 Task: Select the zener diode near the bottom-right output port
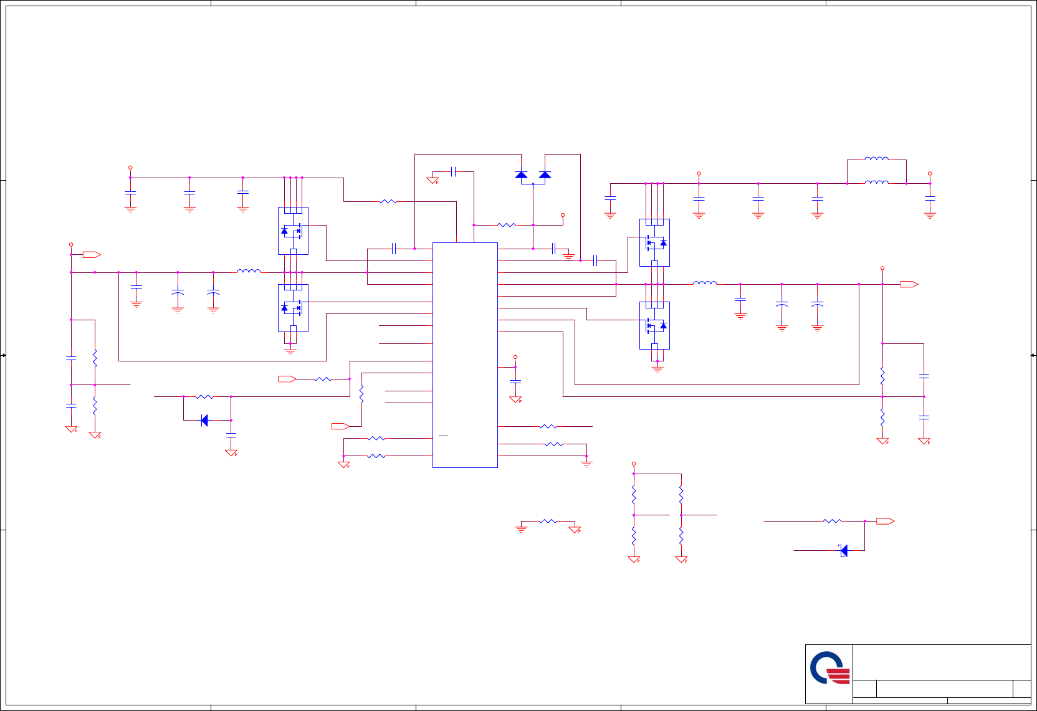[843, 551]
